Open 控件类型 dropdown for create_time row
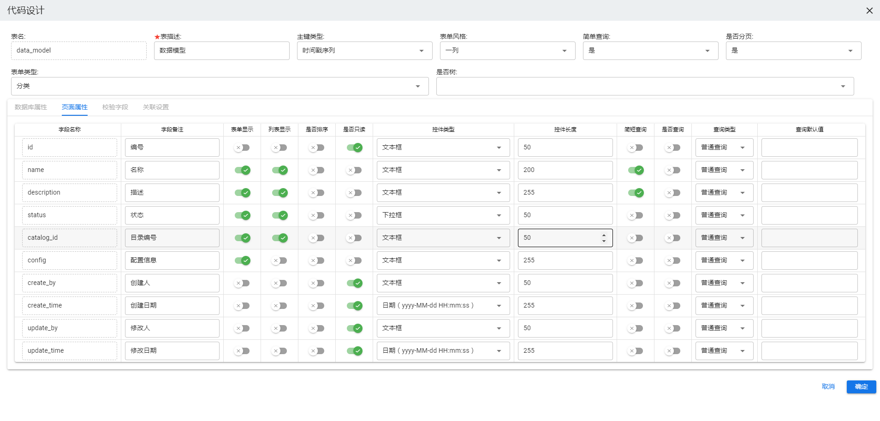The image size is (880, 421). pos(443,306)
